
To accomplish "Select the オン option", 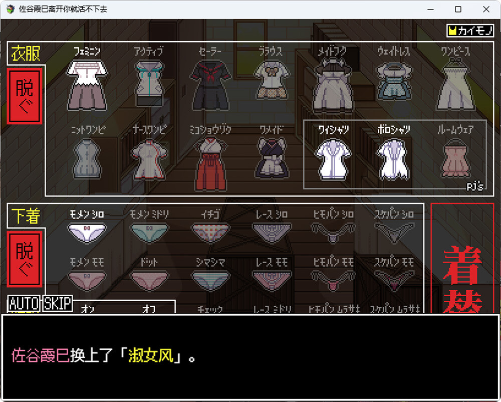I will coord(88,309).
